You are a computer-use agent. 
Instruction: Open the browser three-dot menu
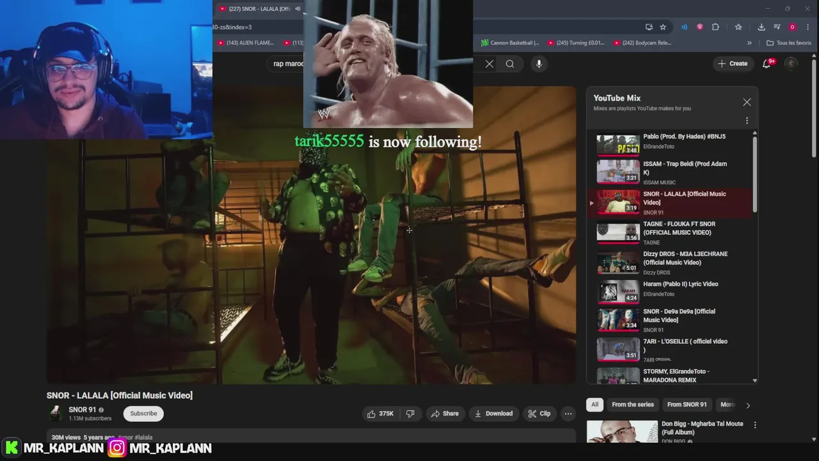(809, 27)
